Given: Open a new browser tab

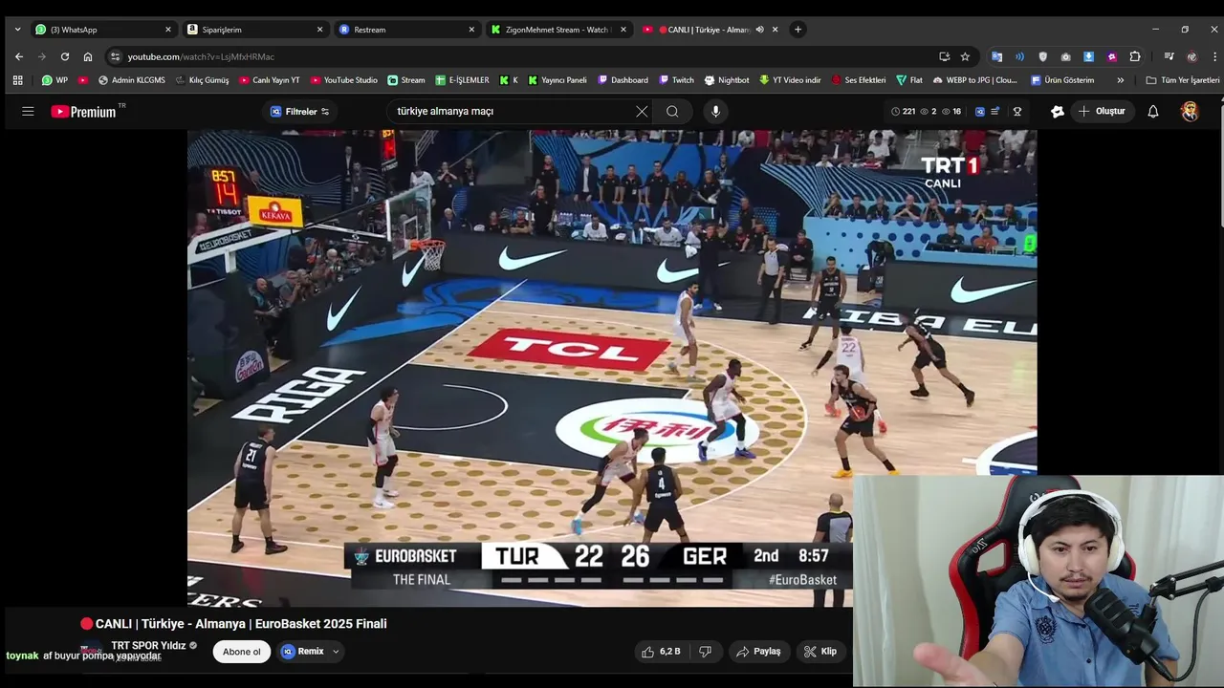Looking at the screenshot, I should tap(798, 30).
